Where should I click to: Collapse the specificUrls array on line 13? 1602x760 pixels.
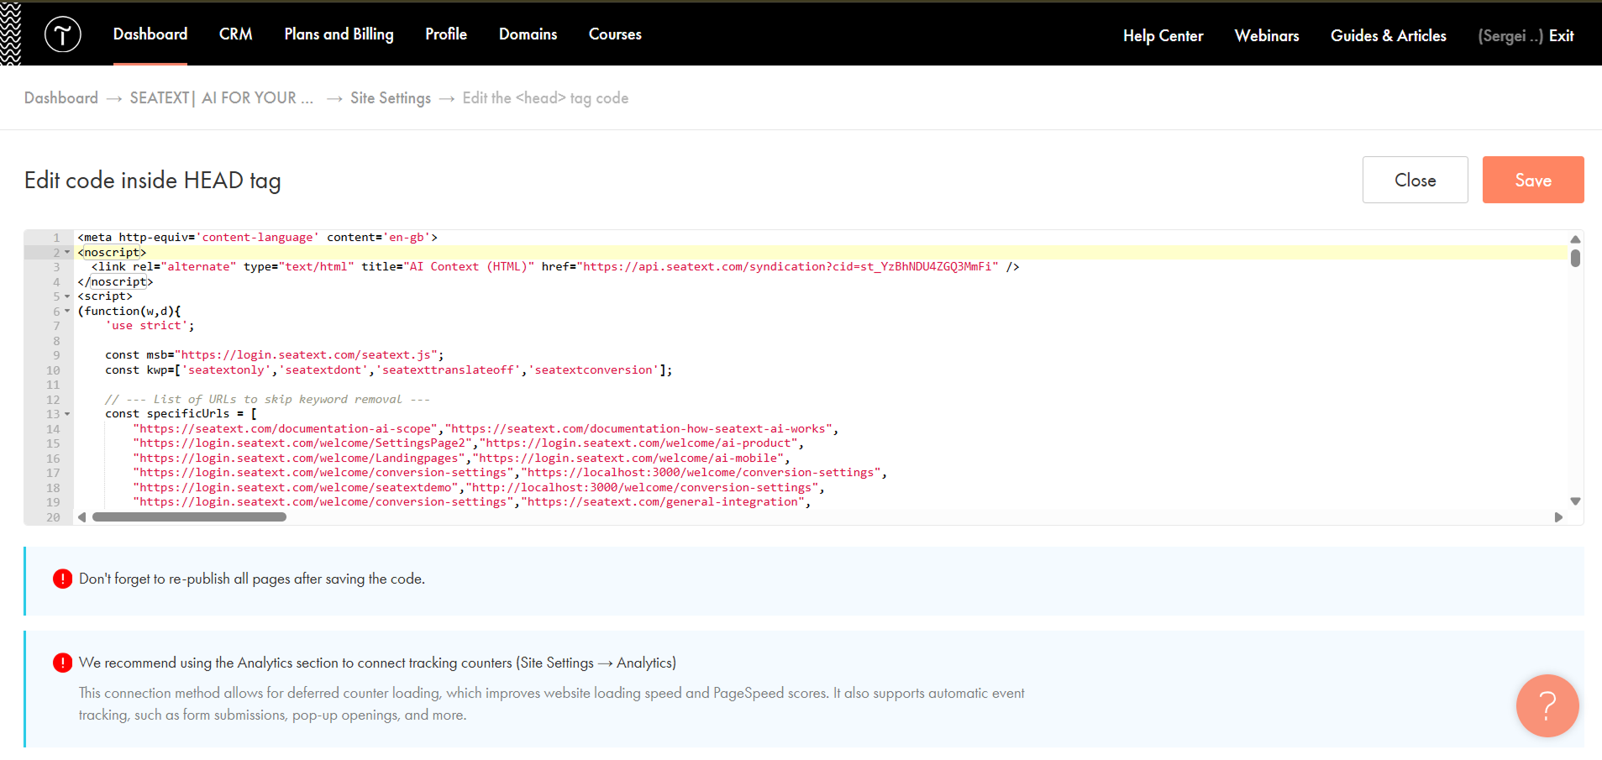tap(67, 414)
